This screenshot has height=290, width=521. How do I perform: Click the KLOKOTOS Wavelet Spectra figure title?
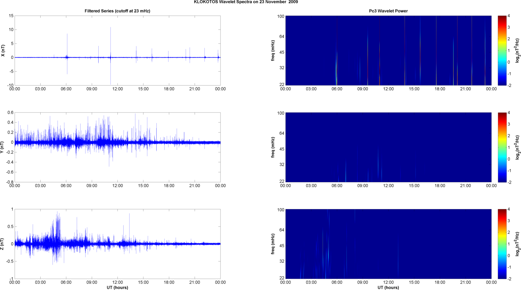pos(245,2)
